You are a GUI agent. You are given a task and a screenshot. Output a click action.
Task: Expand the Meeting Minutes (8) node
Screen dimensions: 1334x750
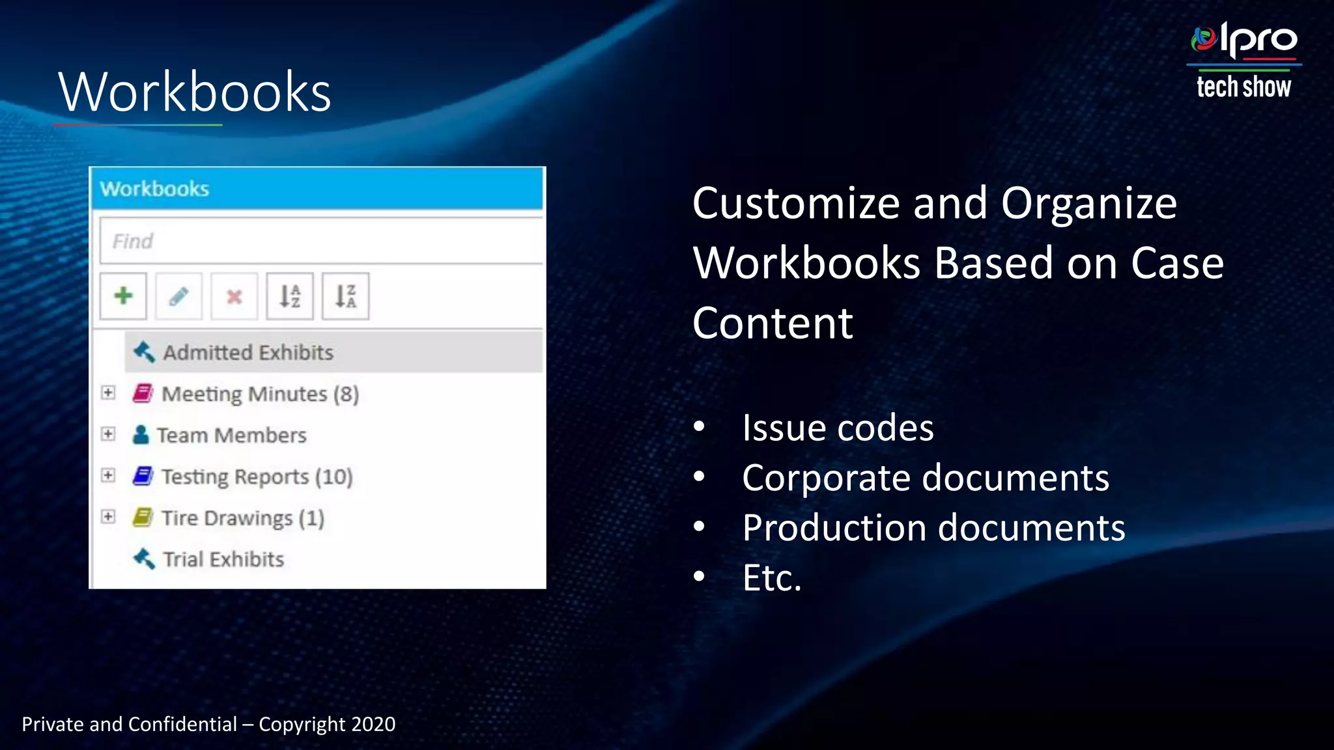tap(108, 393)
